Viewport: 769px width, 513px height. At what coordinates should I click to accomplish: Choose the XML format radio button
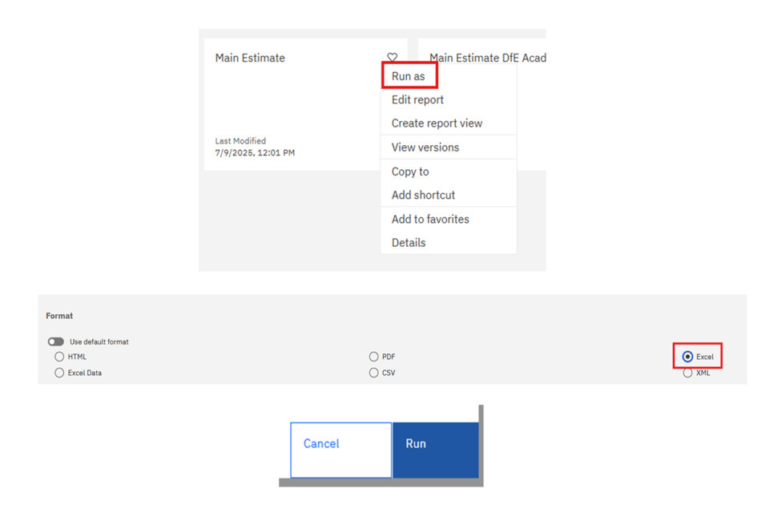click(x=687, y=373)
